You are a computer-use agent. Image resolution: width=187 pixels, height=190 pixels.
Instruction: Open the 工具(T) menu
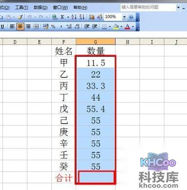pos(21,7)
